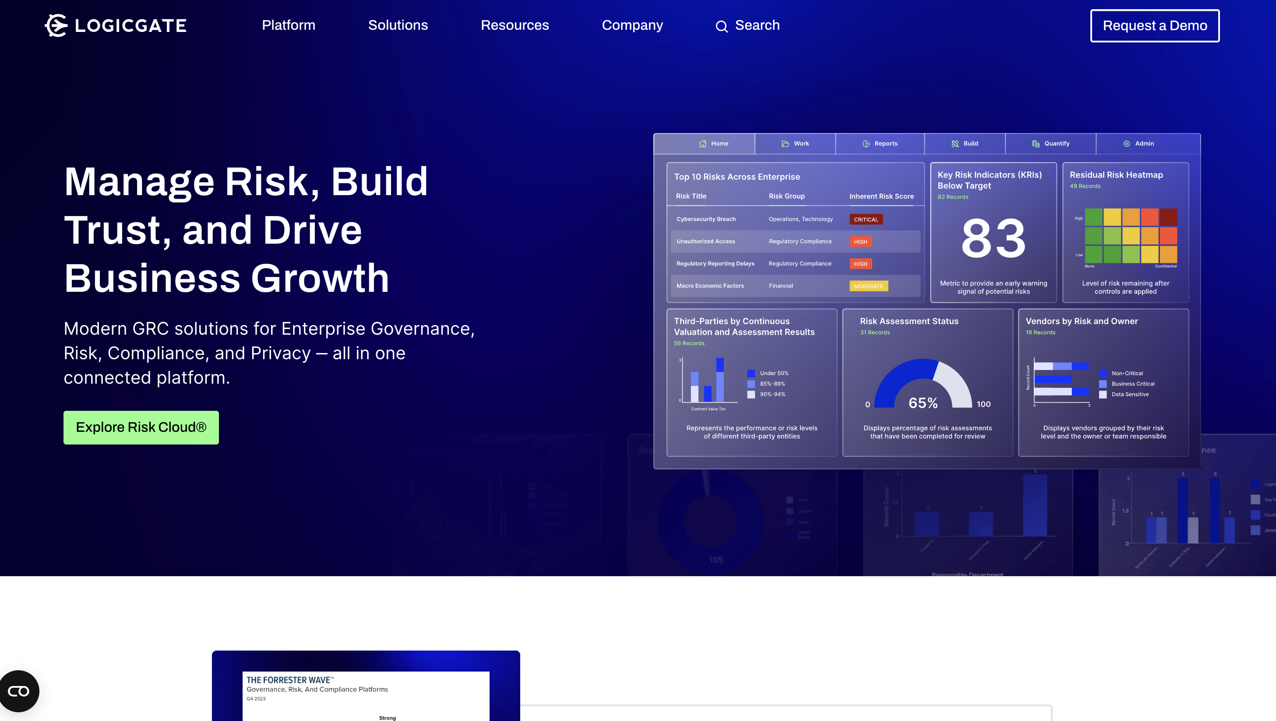1276x721 pixels.
Task: Click Macro Economic Factors row title
Action: pyautogui.click(x=710, y=286)
